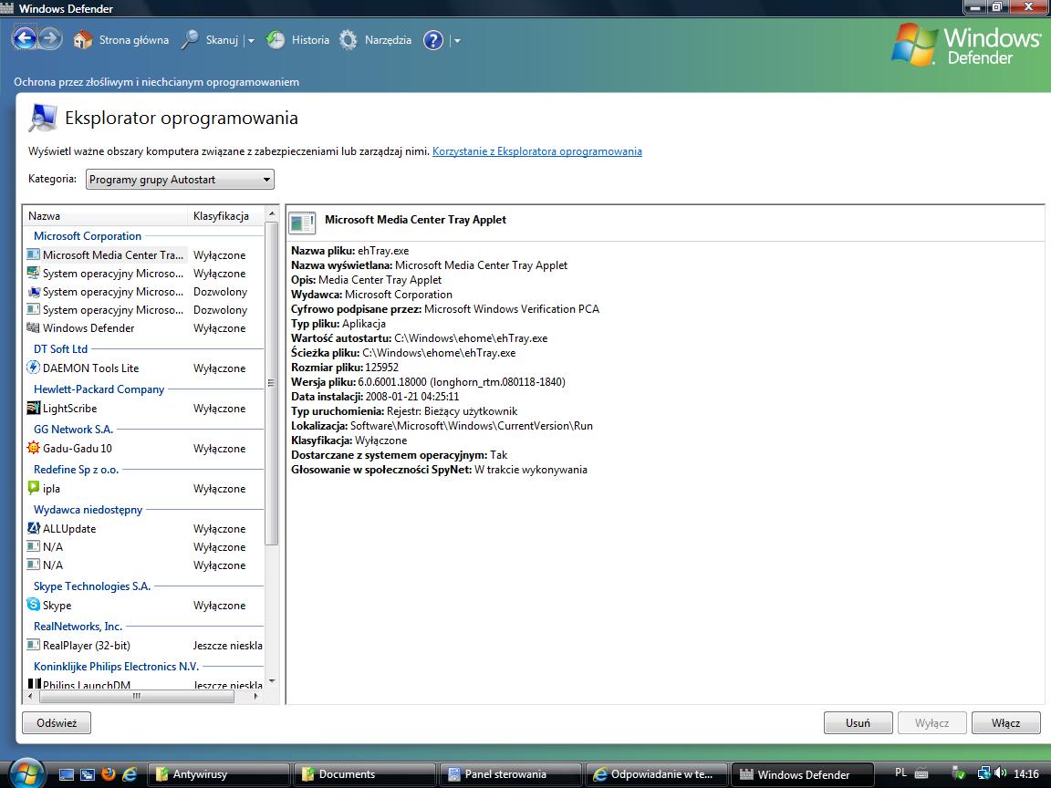Click the blue help question mark icon

(x=433, y=40)
